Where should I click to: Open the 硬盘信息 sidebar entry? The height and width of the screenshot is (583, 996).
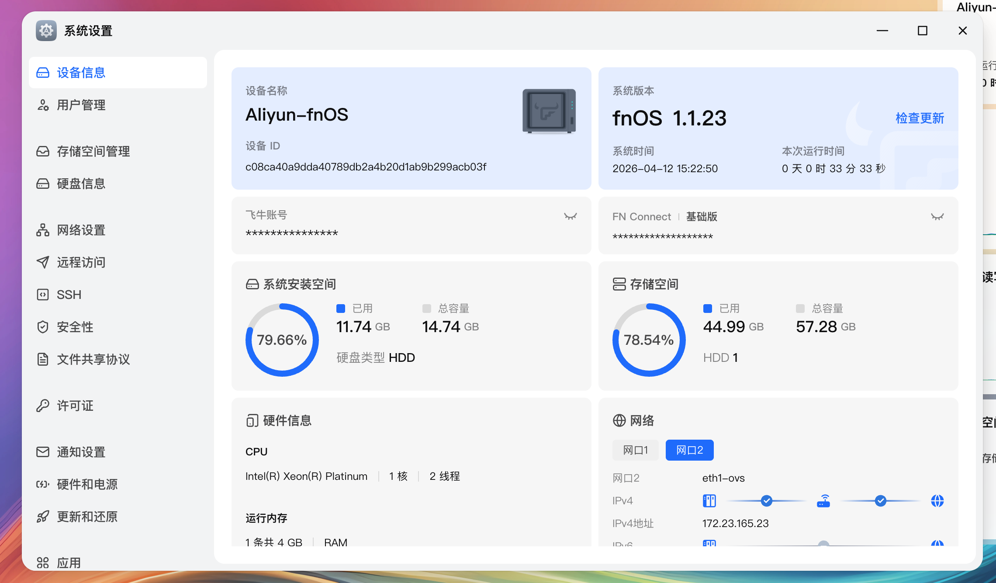click(81, 184)
